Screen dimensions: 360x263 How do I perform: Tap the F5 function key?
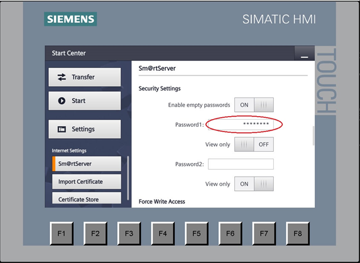click(196, 234)
